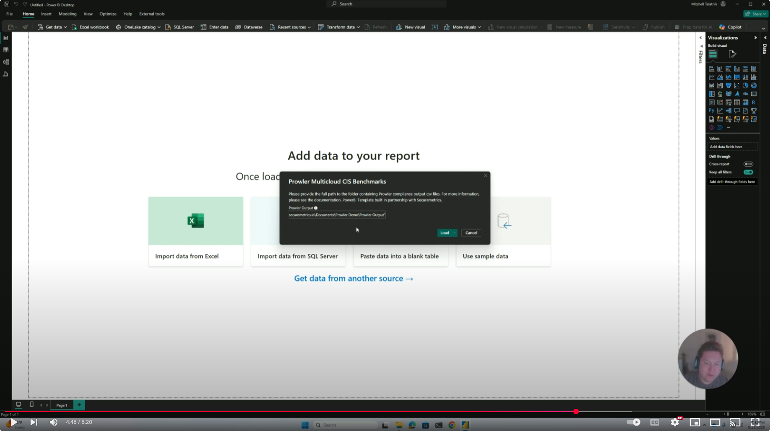
Task: Click the title bar Search box
Action: pyautogui.click(x=386, y=4)
